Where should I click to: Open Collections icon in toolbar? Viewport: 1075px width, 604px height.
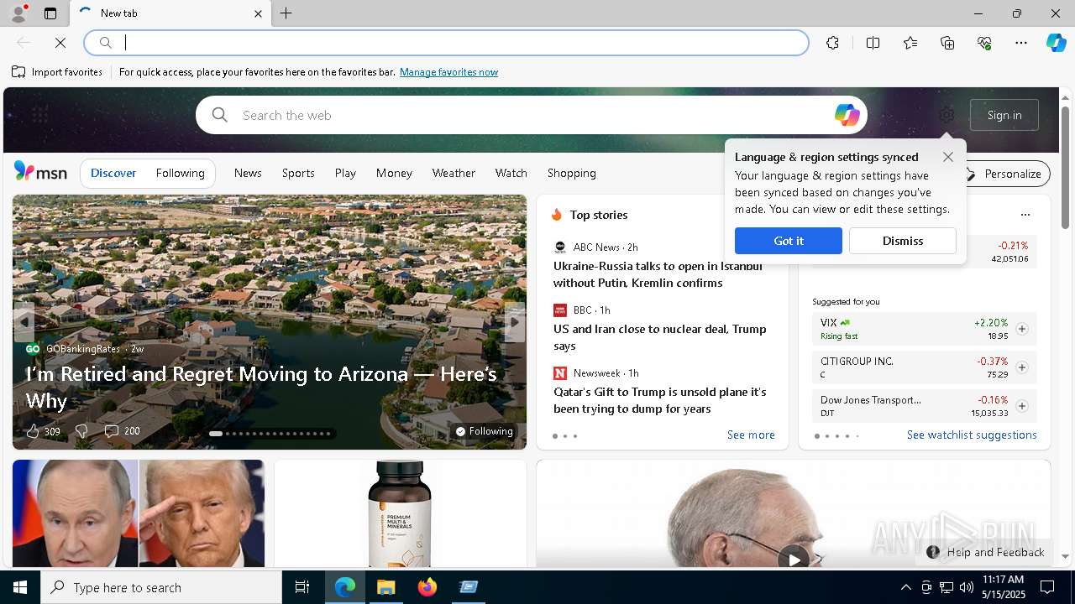click(947, 43)
